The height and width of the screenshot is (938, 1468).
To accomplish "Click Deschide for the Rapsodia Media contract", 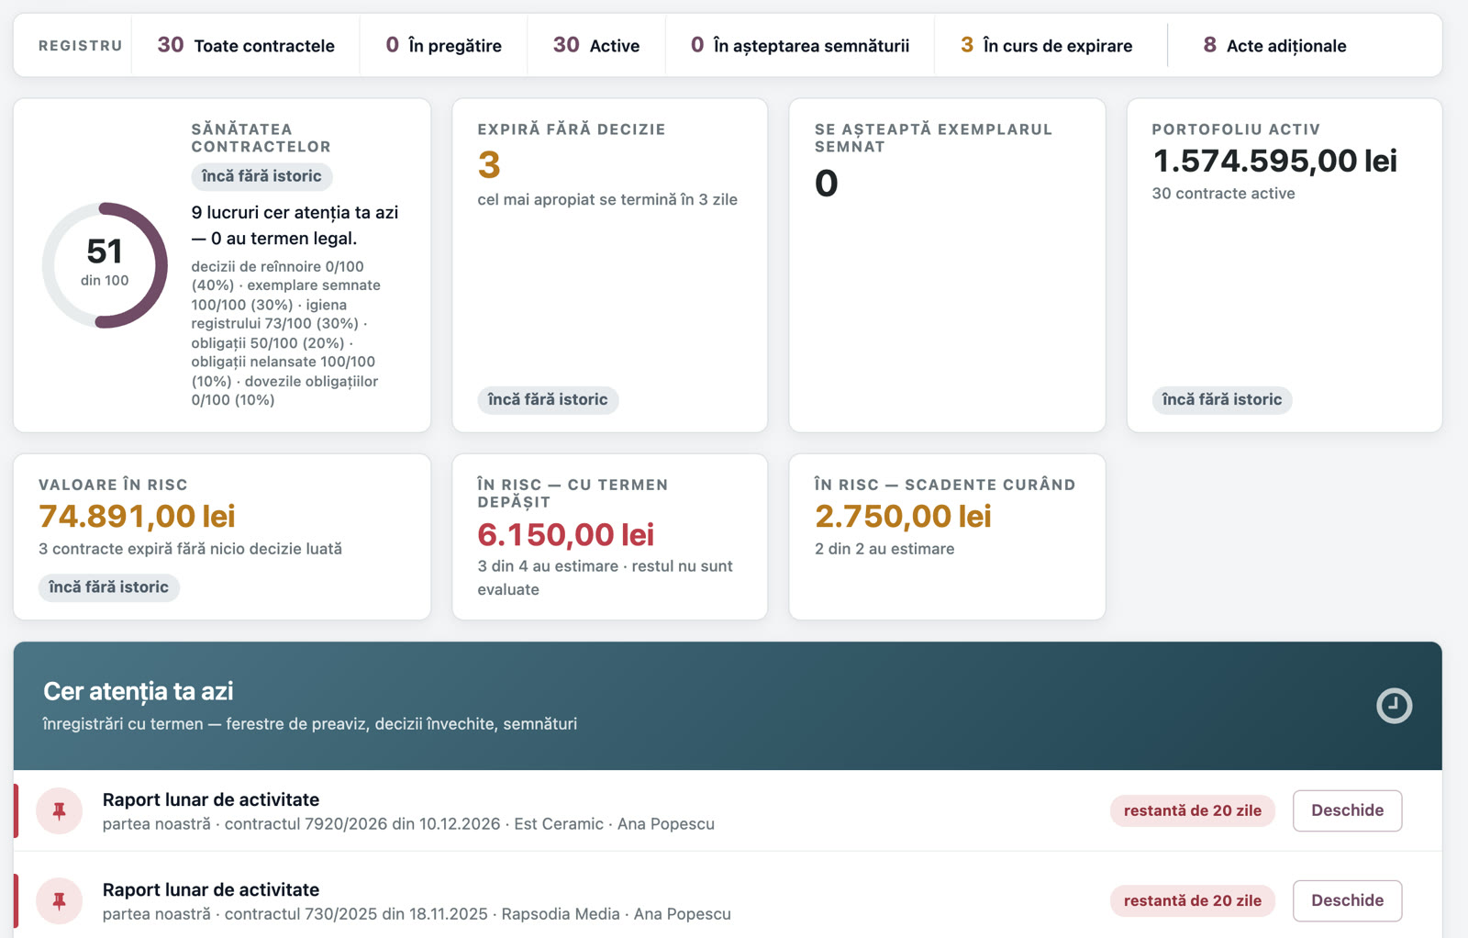I will [x=1347, y=900].
